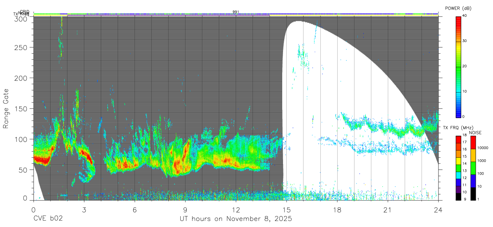Pick the cyan 12–13 MHz frequency swatch
This screenshot has width=493, height=227.
tap(458, 175)
